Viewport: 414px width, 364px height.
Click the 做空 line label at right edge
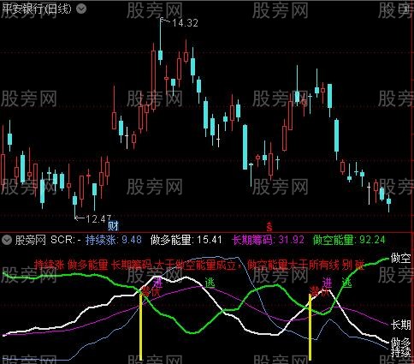[x=400, y=259]
